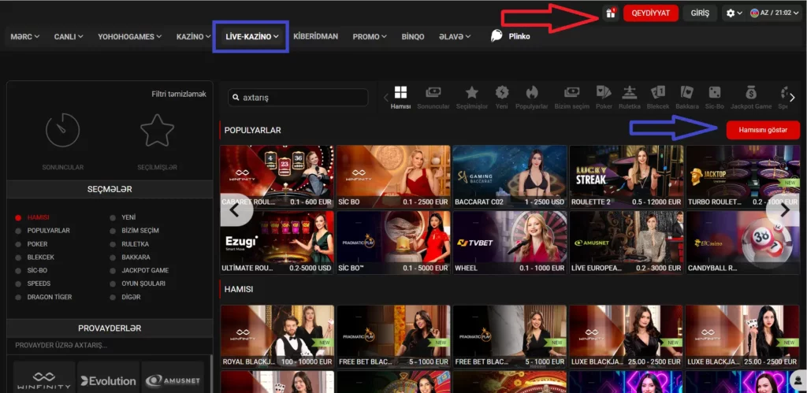This screenshot has width=807, height=393.
Task: Open the BİNQO section
Action: point(413,36)
